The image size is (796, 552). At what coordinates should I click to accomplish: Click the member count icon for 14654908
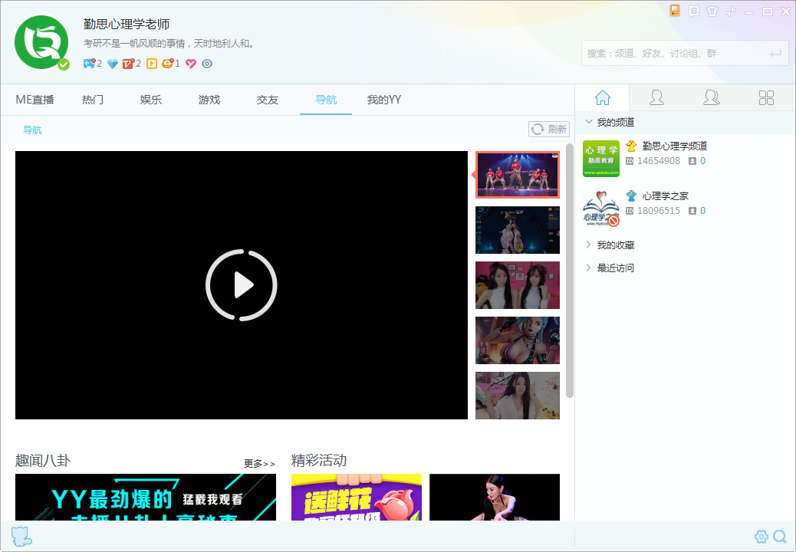pos(692,161)
